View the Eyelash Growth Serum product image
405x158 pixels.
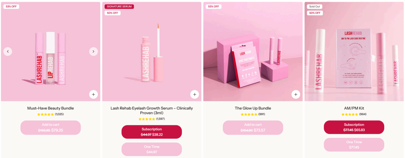click(152, 52)
